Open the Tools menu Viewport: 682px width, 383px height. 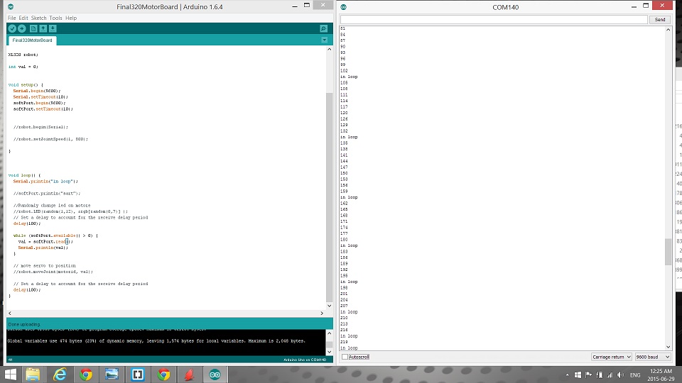(x=55, y=18)
